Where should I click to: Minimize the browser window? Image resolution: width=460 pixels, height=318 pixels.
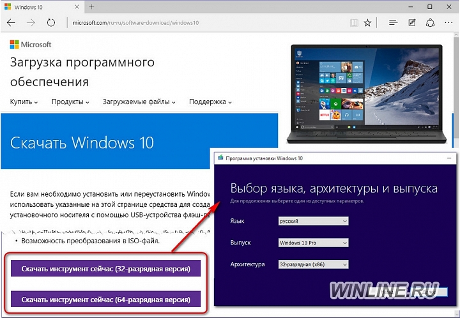tap(410, 7)
